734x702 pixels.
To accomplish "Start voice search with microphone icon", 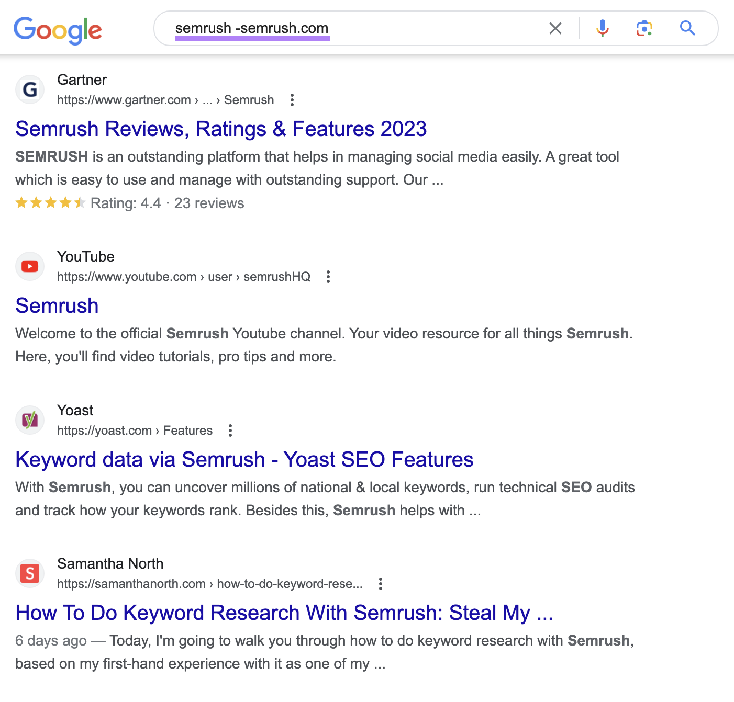I will [603, 28].
